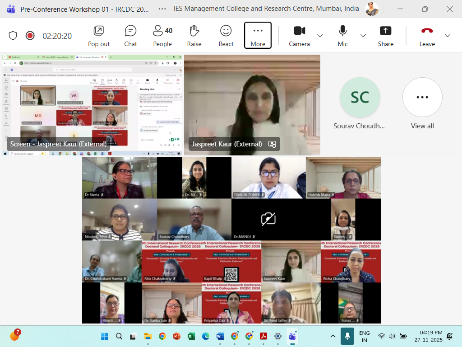Open File Explorer from taskbar
This screenshot has height=347, width=462.
tap(148, 336)
